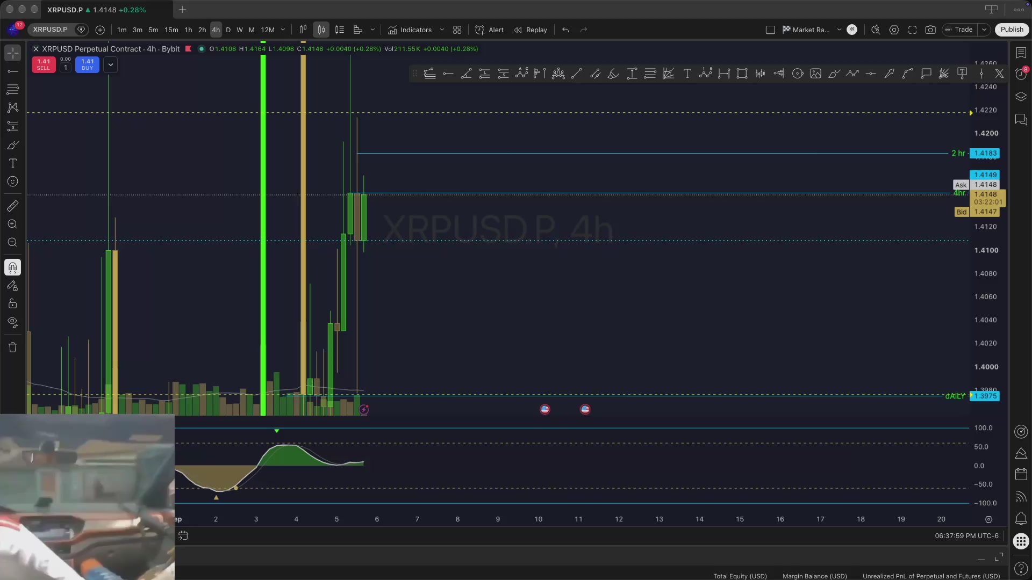The image size is (1032, 580).
Task: Select the trend line tool in left sidebar
Action: pos(13,71)
